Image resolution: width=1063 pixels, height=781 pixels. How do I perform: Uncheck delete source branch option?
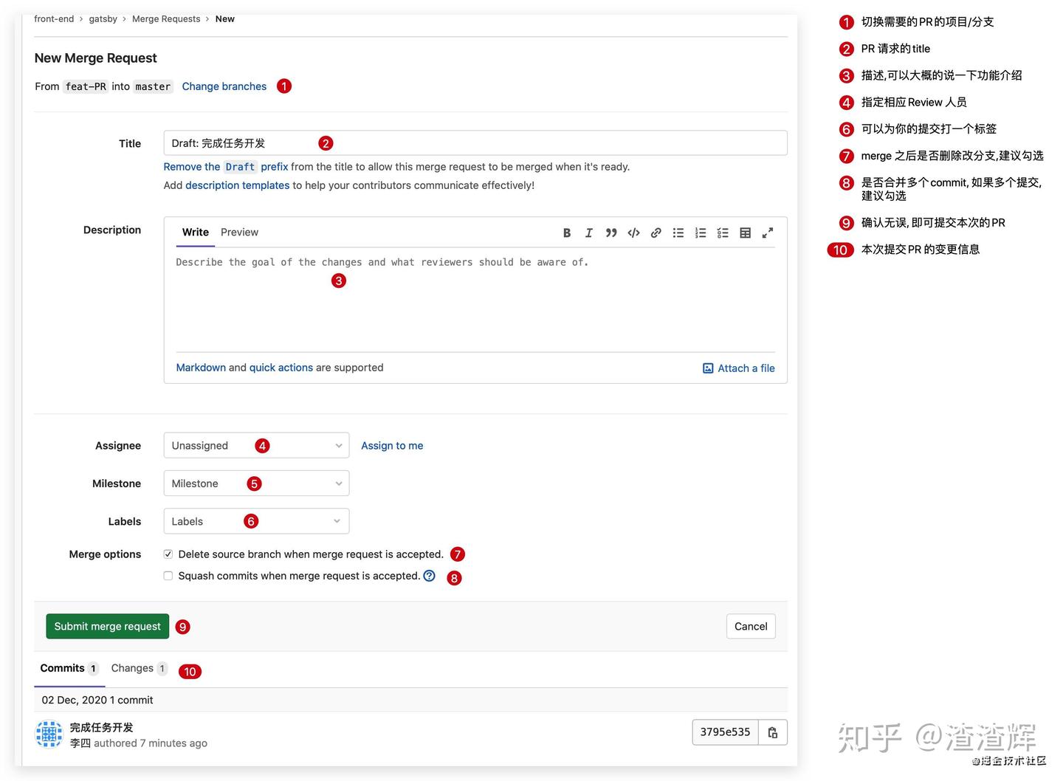168,554
